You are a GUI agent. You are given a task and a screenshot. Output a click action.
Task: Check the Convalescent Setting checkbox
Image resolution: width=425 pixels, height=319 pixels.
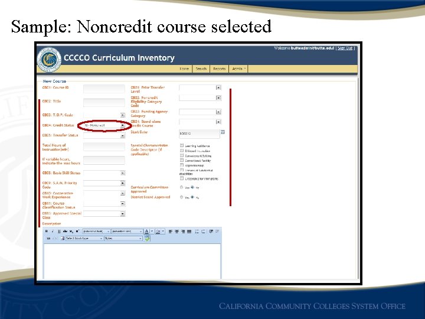tap(182, 155)
